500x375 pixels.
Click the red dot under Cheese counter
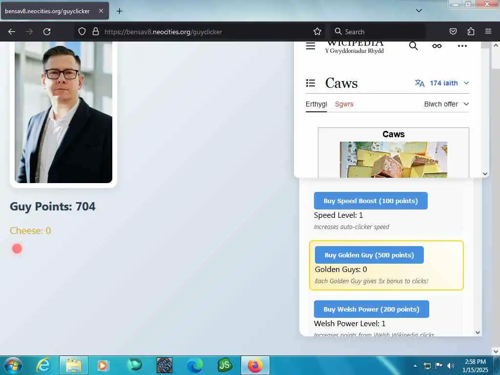[x=17, y=249]
